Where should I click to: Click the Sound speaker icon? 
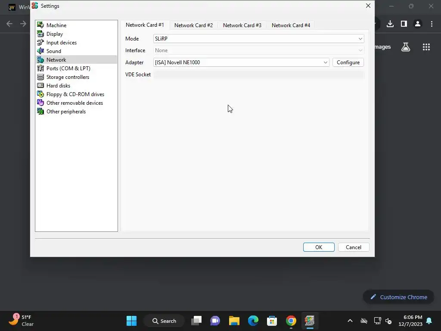pos(40,51)
